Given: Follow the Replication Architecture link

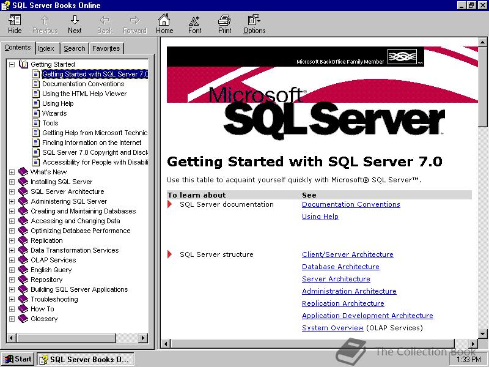Looking at the screenshot, I should pyautogui.click(x=343, y=303).
